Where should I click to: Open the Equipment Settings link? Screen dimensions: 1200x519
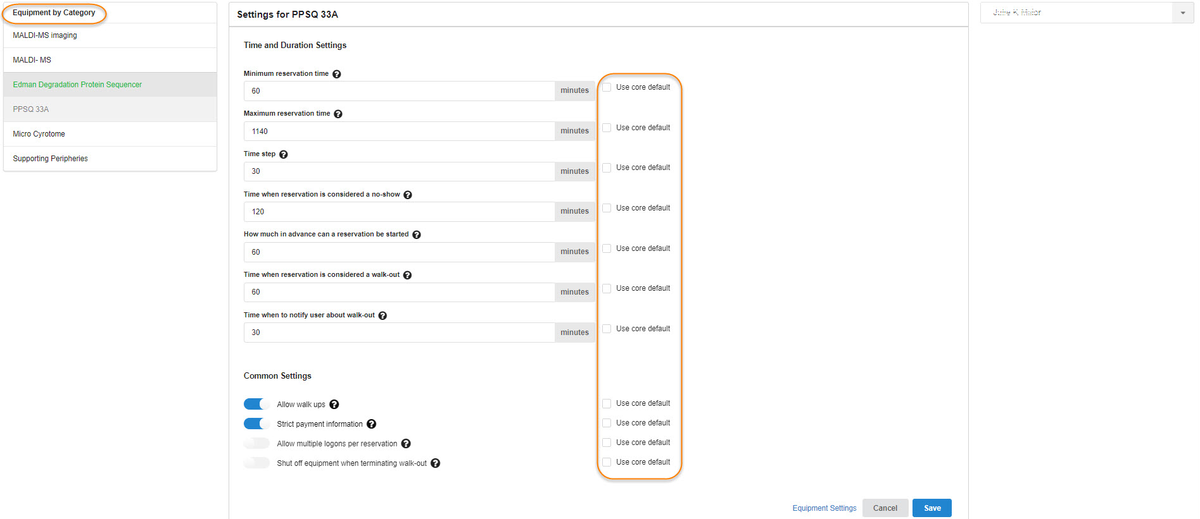(x=824, y=508)
